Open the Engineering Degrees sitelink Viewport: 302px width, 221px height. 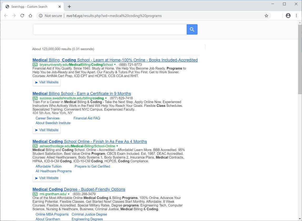(x=87, y=219)
